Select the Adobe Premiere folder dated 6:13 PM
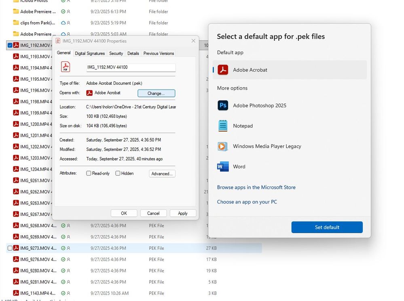This screenshot has width=404, height=301. (x=38, y=12)
